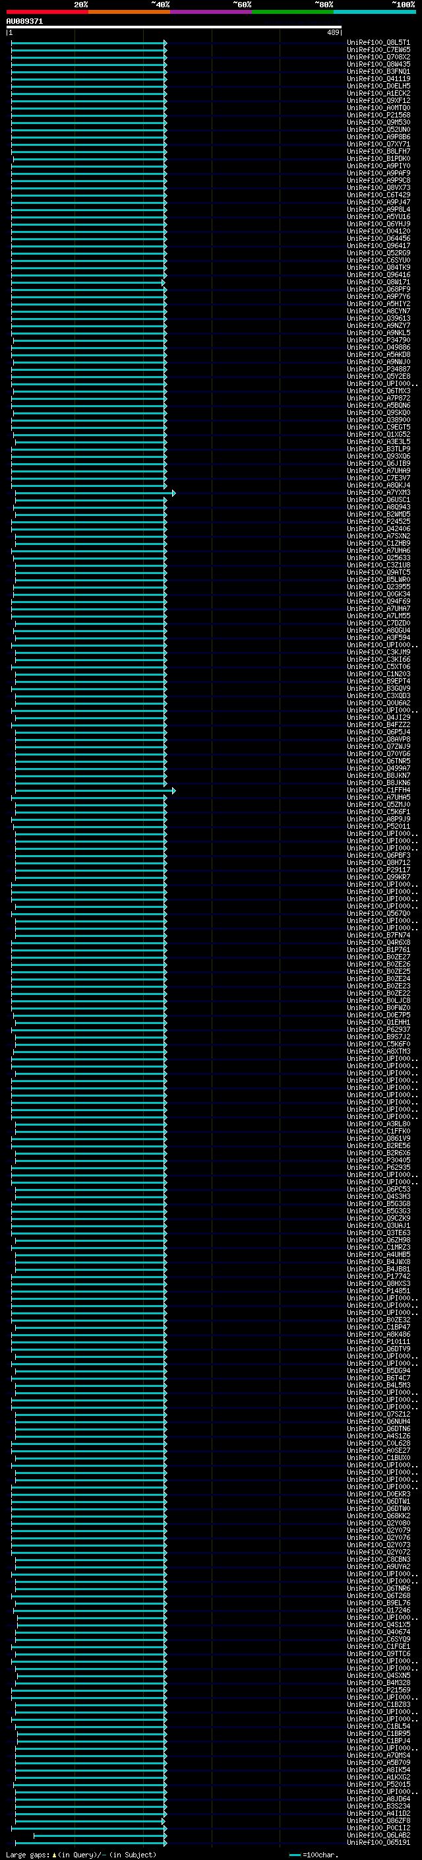Select UniRef100_Q9M530 entry
Viewport: 422px width, 1860px height.
378,123
